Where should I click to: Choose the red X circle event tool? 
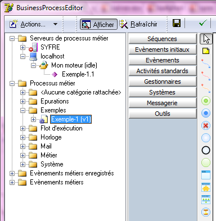pos(206,125)
